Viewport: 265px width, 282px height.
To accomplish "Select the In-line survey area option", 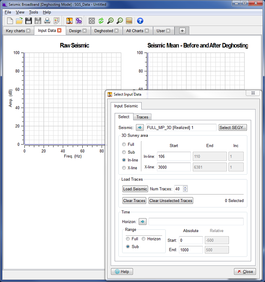I will (x=124, y=160).
